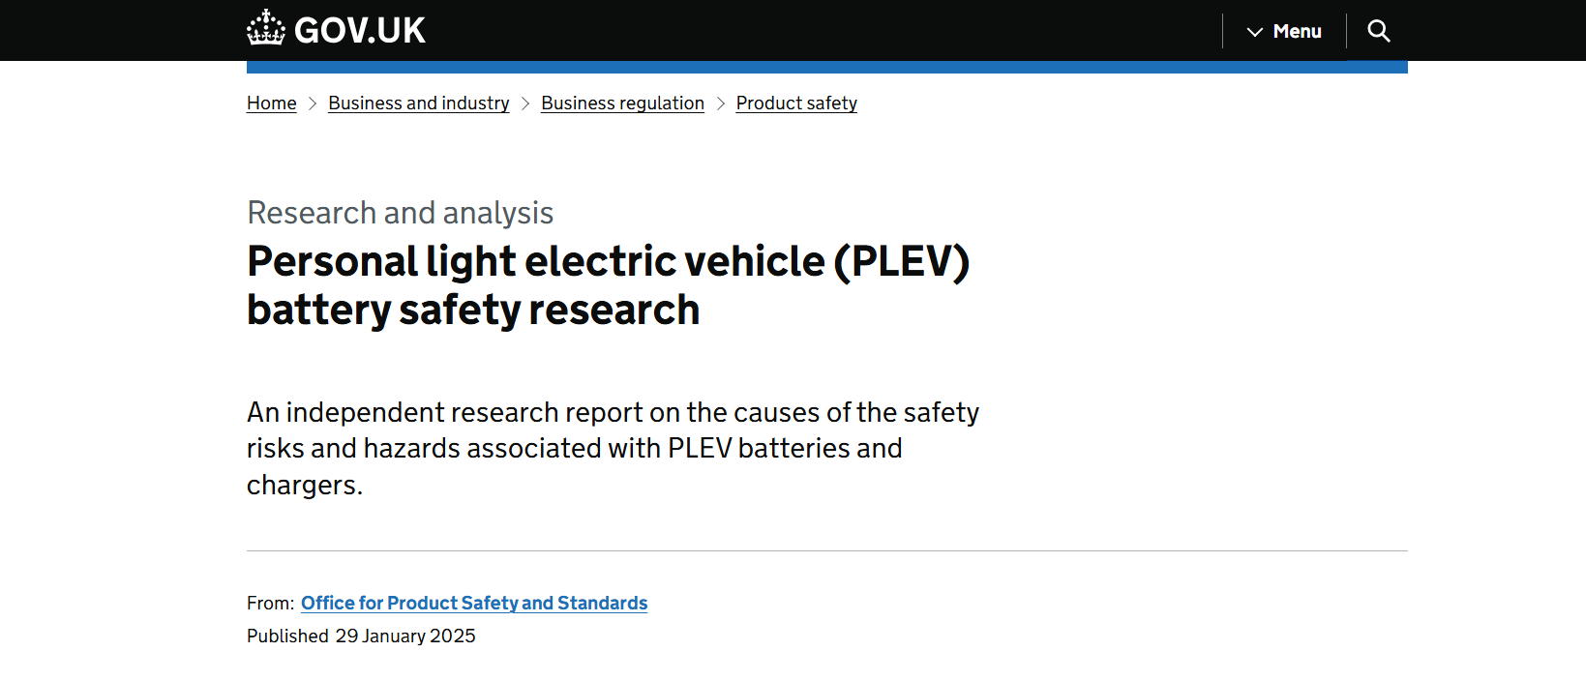Click the breadcrumb separator arrow after Home

coord(312,103)
